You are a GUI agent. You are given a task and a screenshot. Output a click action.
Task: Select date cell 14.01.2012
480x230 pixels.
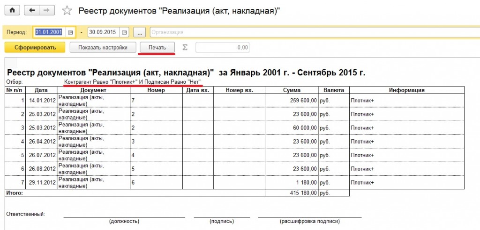point(41,101)
